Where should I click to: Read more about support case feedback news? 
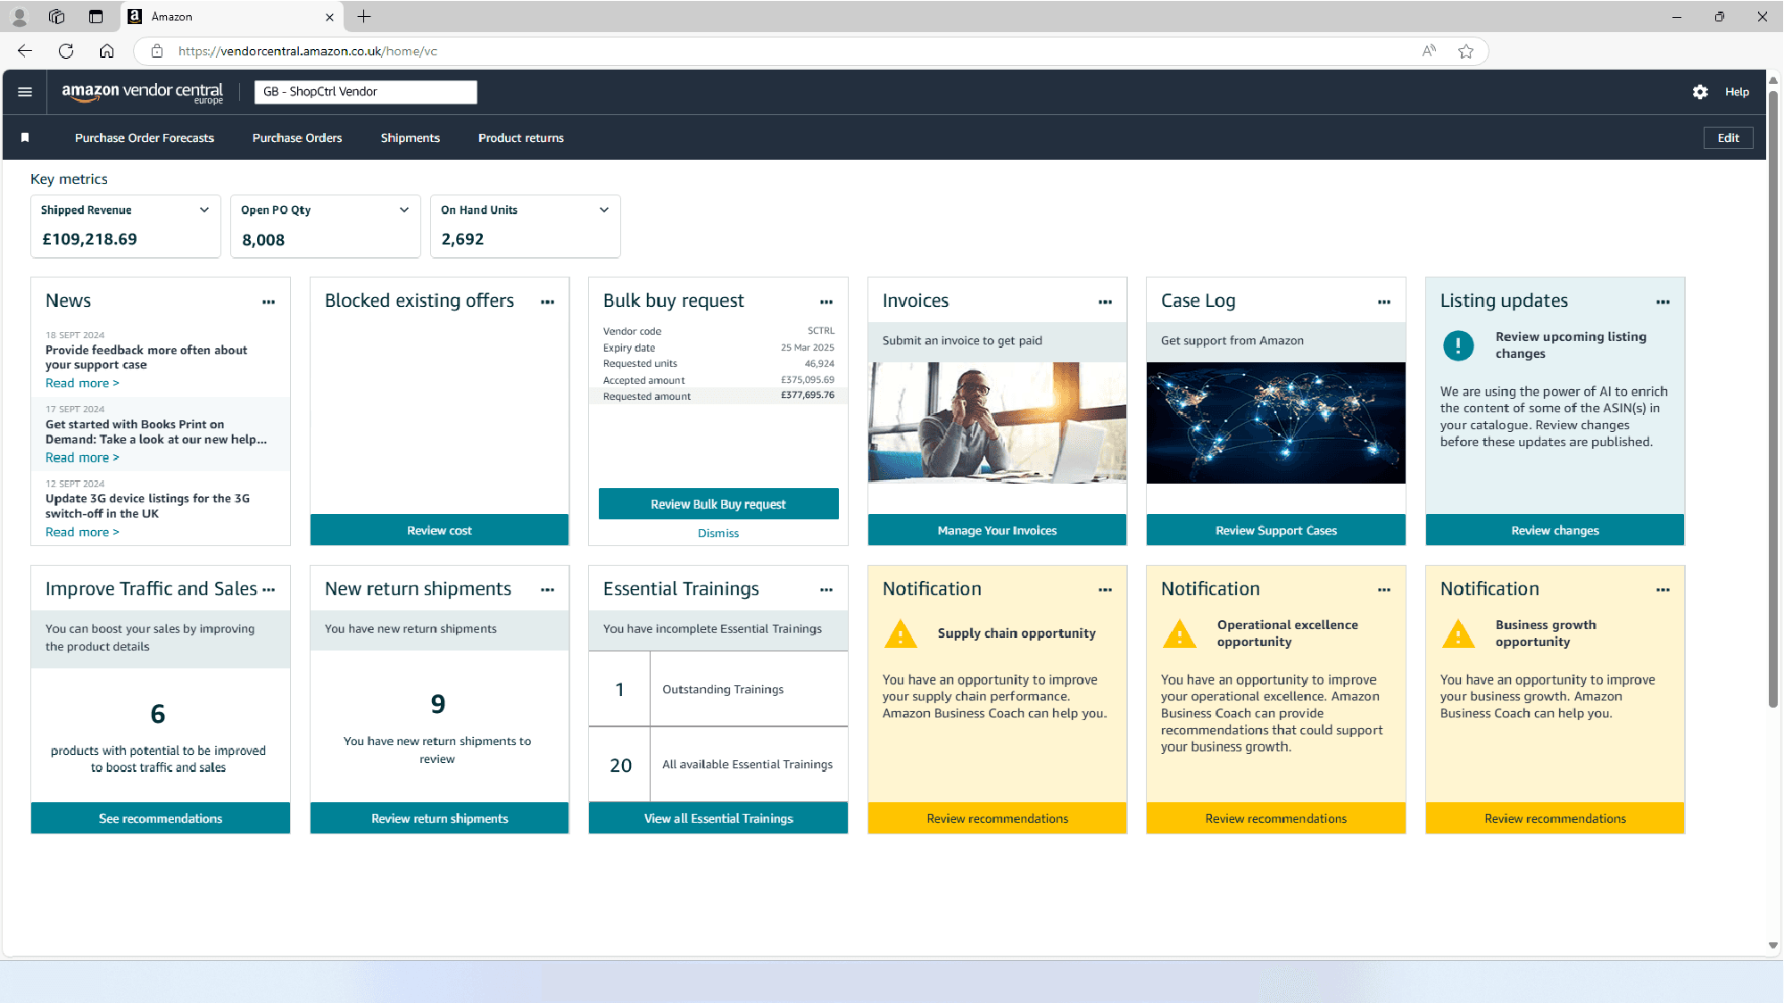coord(82,383)
